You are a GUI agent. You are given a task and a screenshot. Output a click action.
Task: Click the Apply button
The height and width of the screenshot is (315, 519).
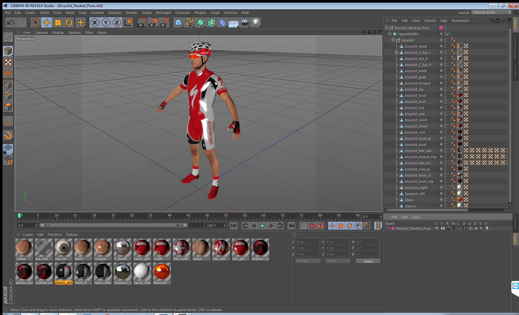[x=368, y=261]
